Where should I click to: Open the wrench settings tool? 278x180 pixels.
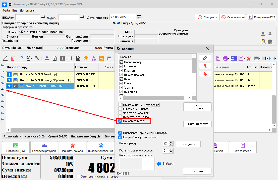37,58
